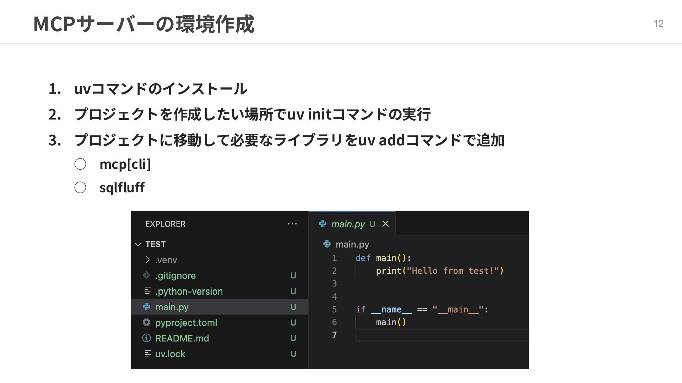Click the git icon next to .gitignore
Viewport: 682px width, 383px height.
(x=146, y=275)
